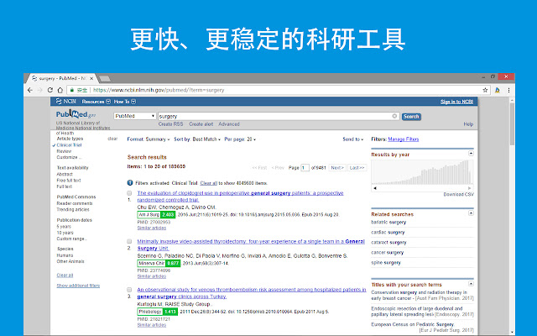Viewport: 537px width, 336px height.
Task: Select bariatric surgery related search
Action: tap(388, 222)
